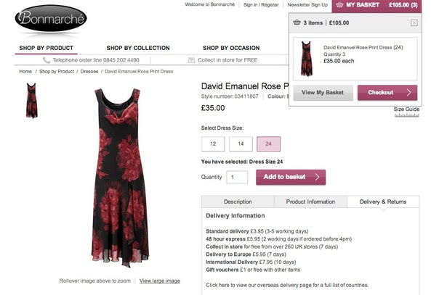447x295 pixels.
Task: Select dress size 14
Action: click(241, 144)
